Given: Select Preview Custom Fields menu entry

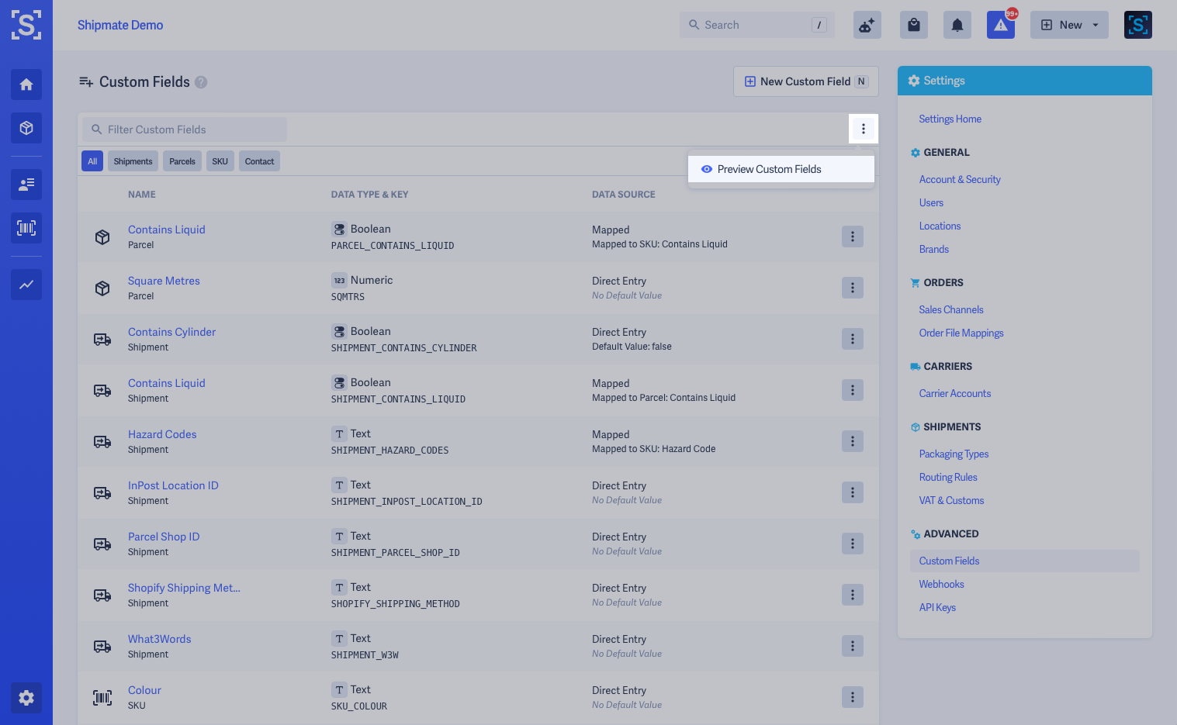Looking at the screenshot, I should (781, 169).
